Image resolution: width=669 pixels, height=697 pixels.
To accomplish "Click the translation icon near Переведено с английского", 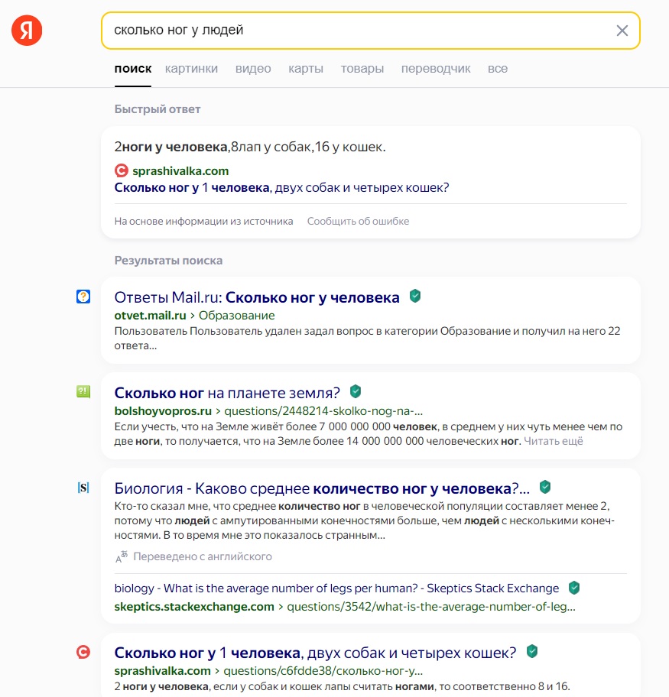I will coord(122,557).
